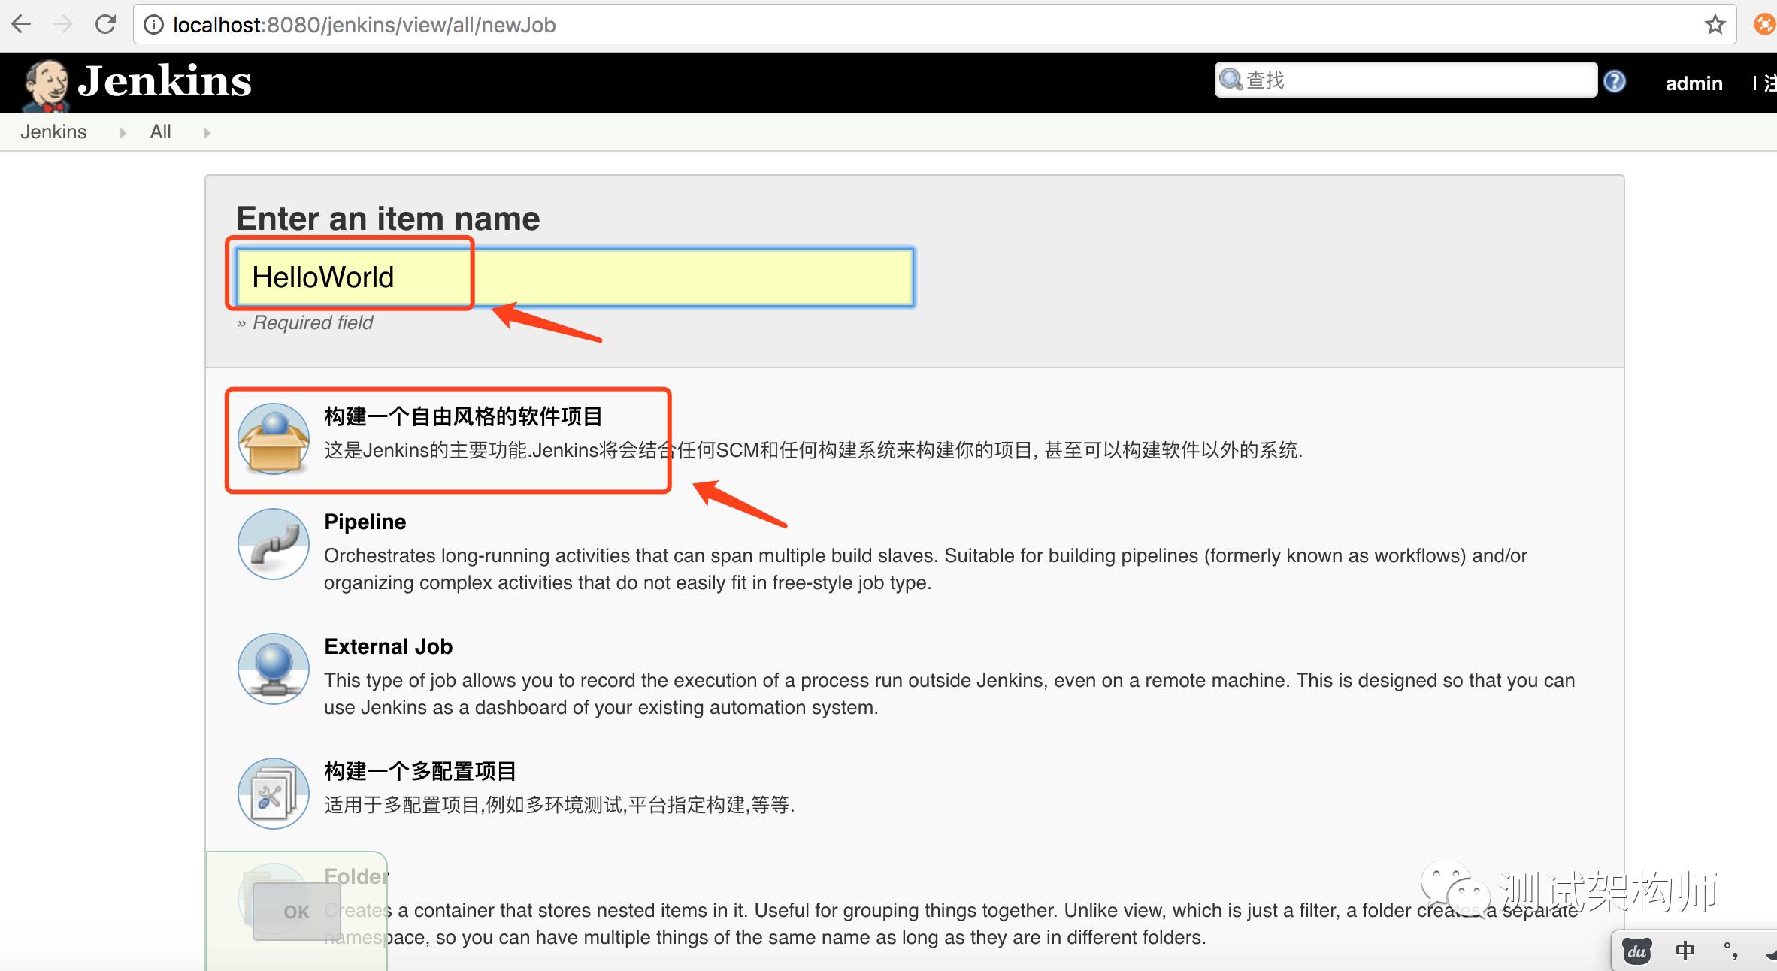The image size is (1777, 971).
Task: Select the Pipeline pipe icon
Action: (274, 544)
